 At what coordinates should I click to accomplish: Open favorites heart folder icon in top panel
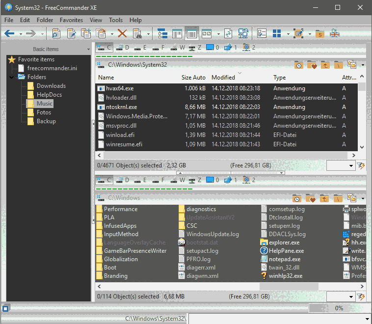coord(312,65)
